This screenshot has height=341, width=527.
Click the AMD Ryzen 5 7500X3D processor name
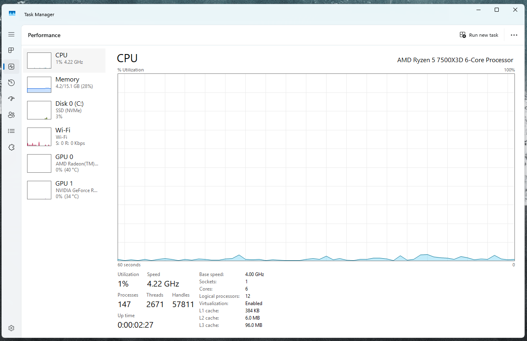click(x=455, y=60)
